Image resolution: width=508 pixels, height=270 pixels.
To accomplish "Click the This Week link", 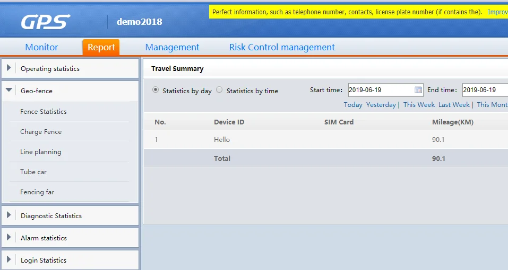I will (419, 105).
